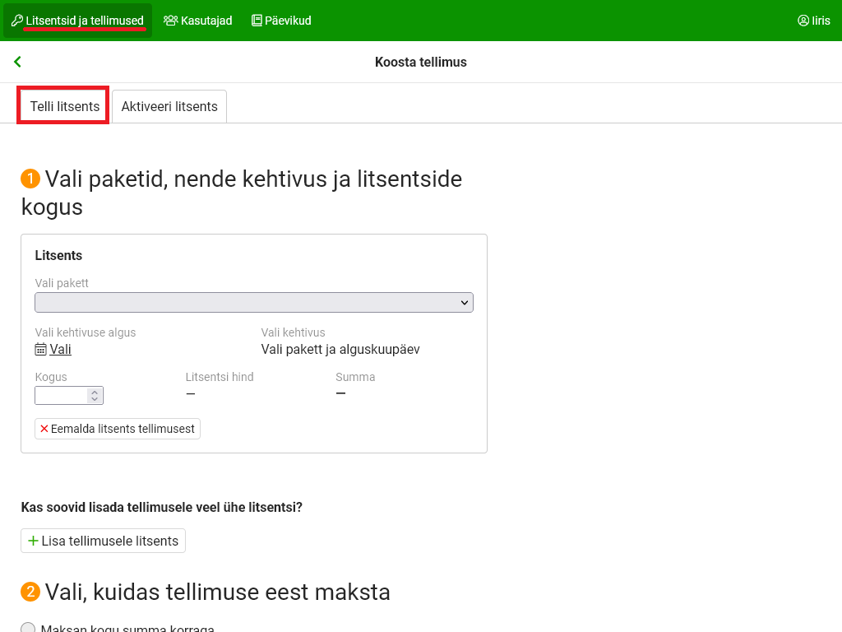The height and width of the screenshot is (632, 842).
Task: Decrease Kogus using the down arrow
Action: [95, 400]
